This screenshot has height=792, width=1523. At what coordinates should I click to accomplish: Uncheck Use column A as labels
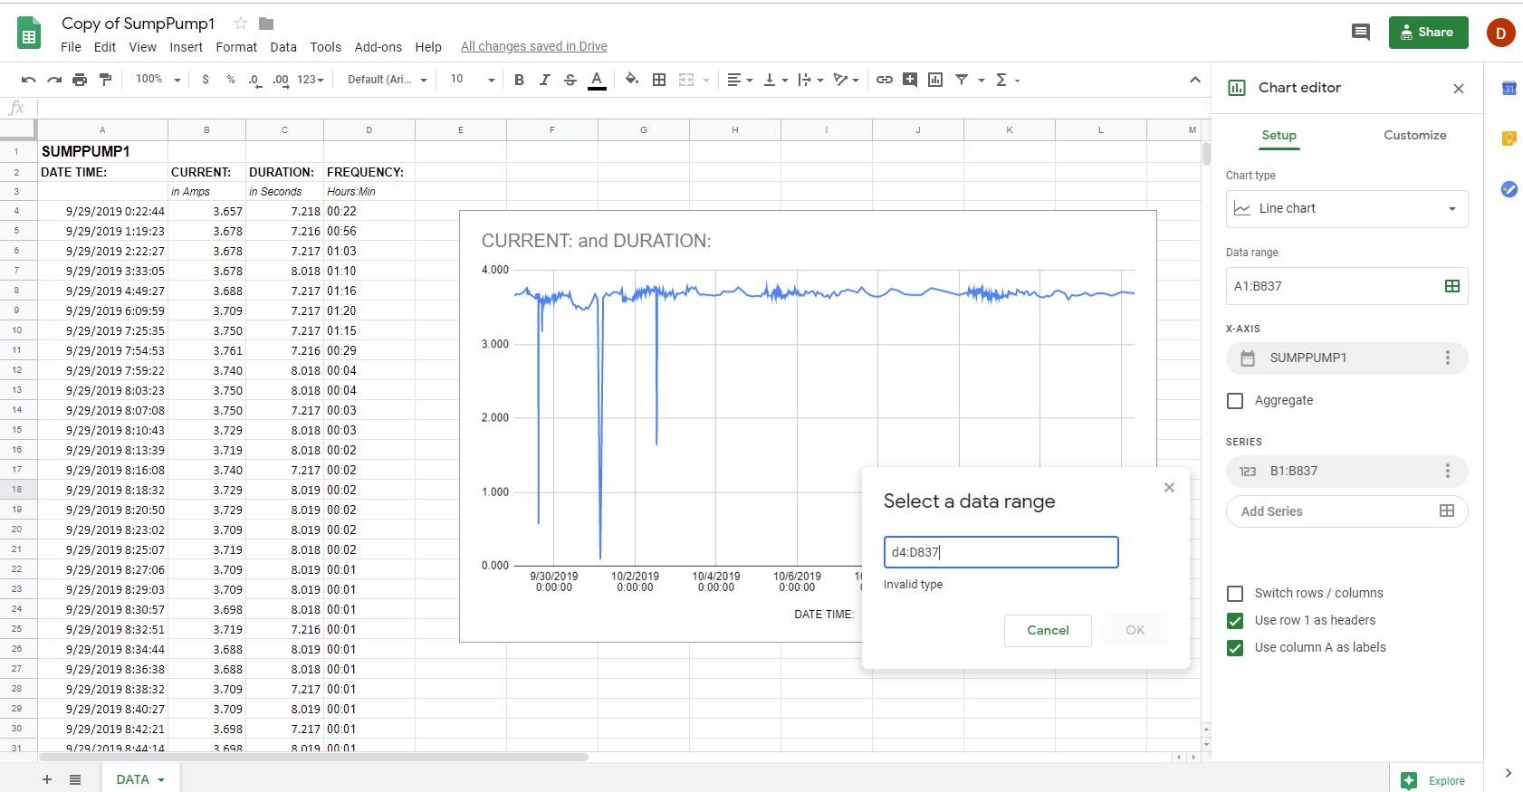click(1235, 648)
